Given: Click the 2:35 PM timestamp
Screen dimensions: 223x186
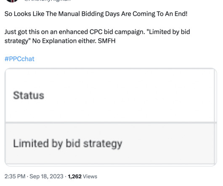Looking at the screenshot, I should pyautogui.click(x=15, y=176).
